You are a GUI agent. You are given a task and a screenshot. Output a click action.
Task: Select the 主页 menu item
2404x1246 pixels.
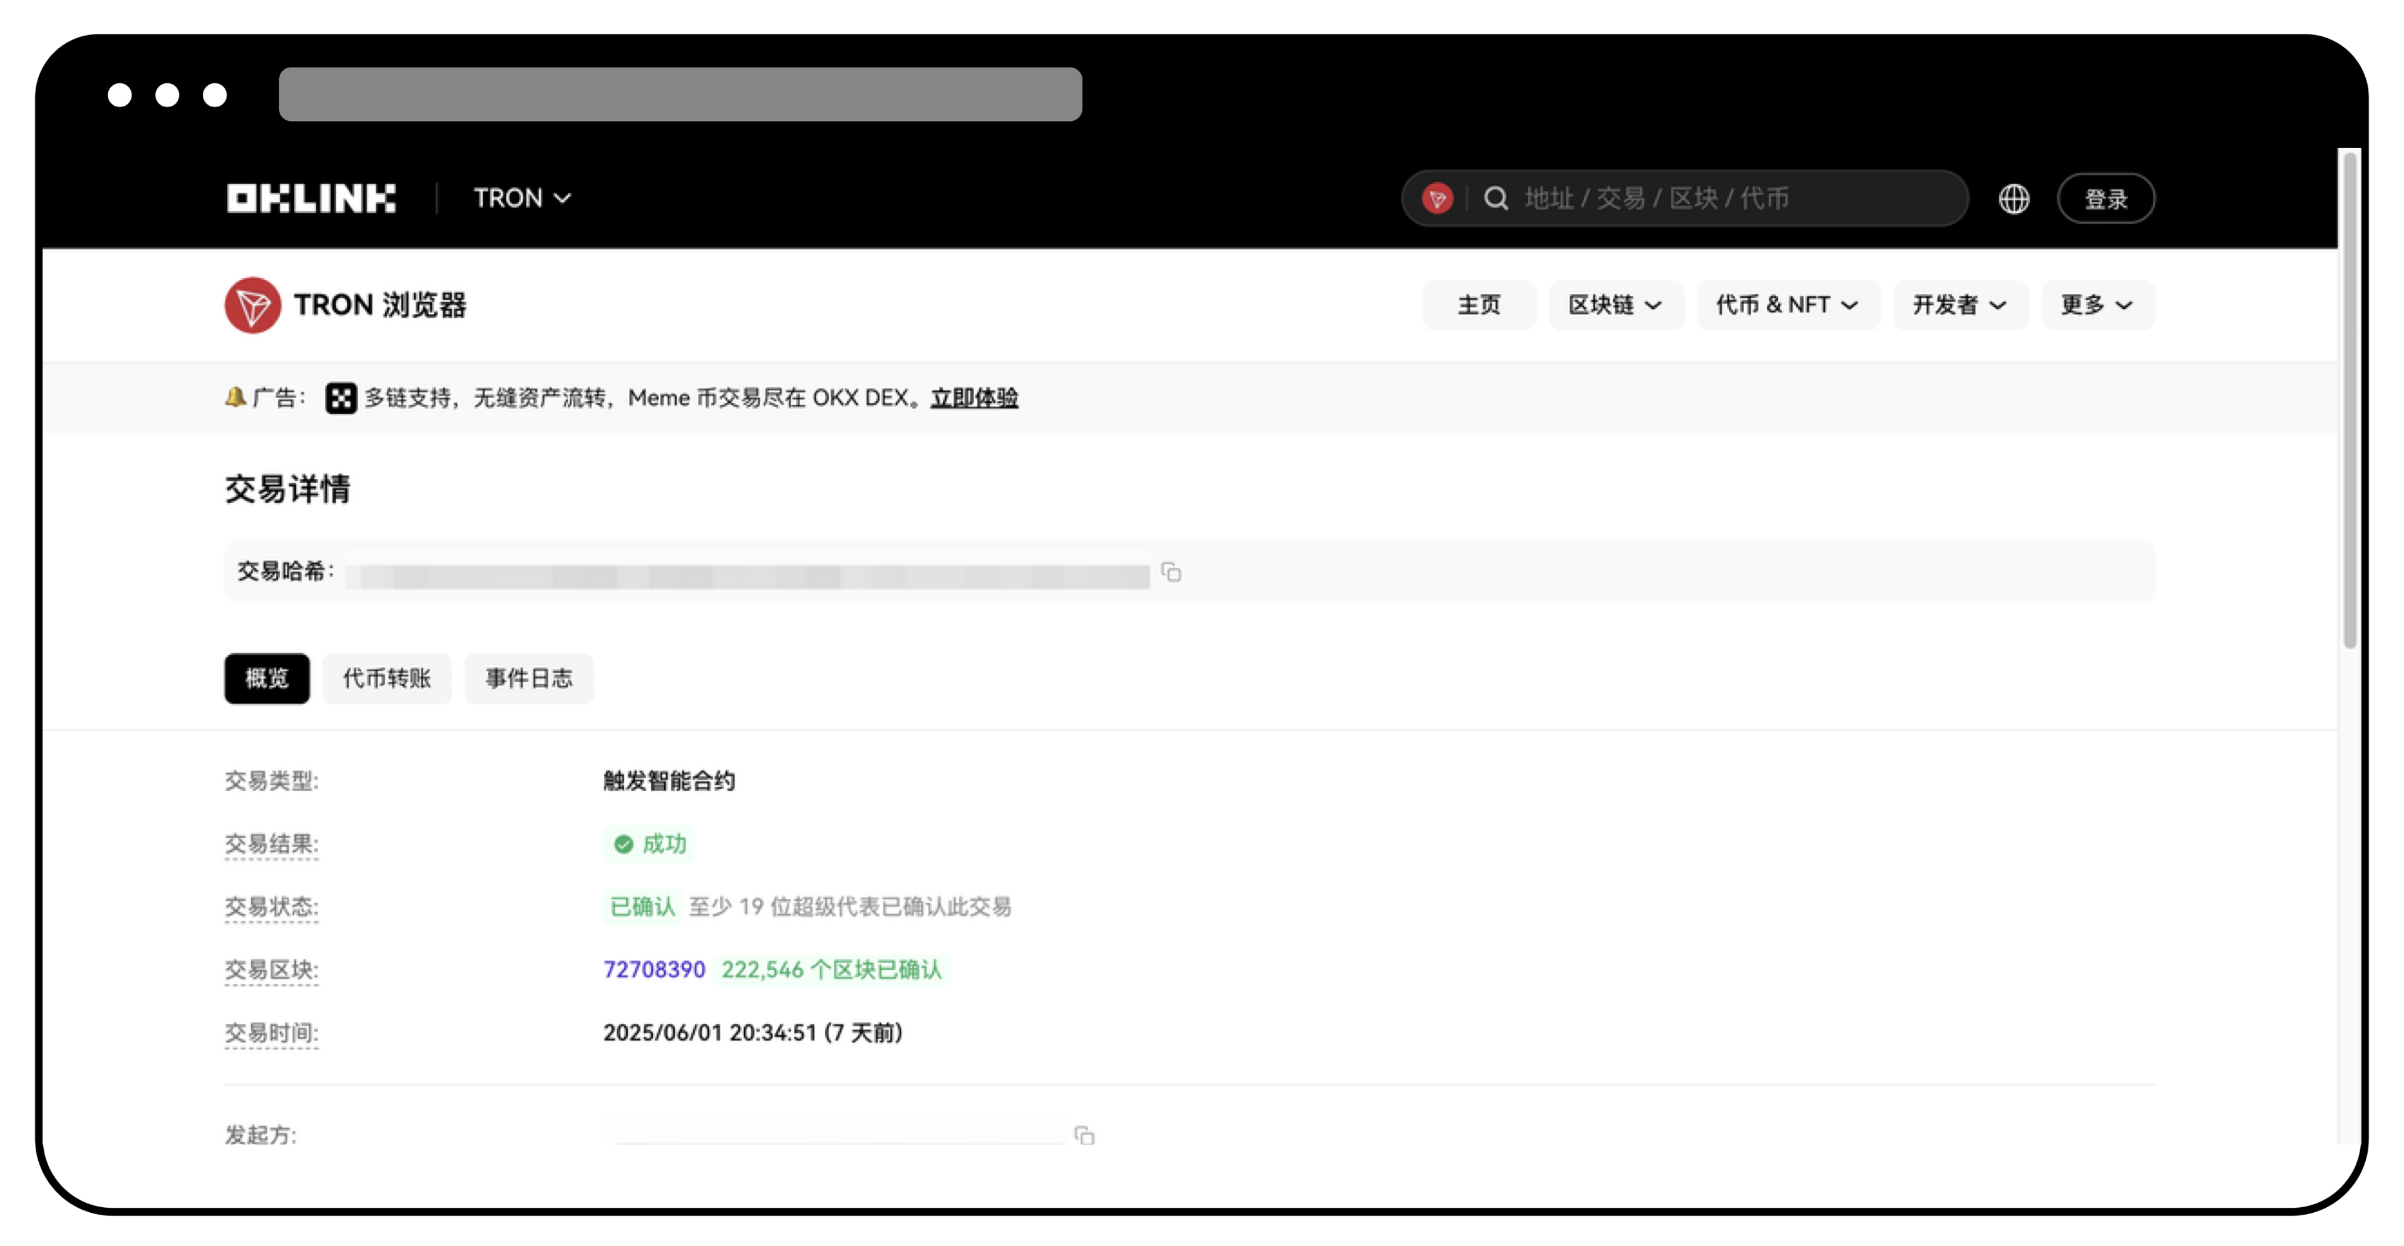(1479, 304)
